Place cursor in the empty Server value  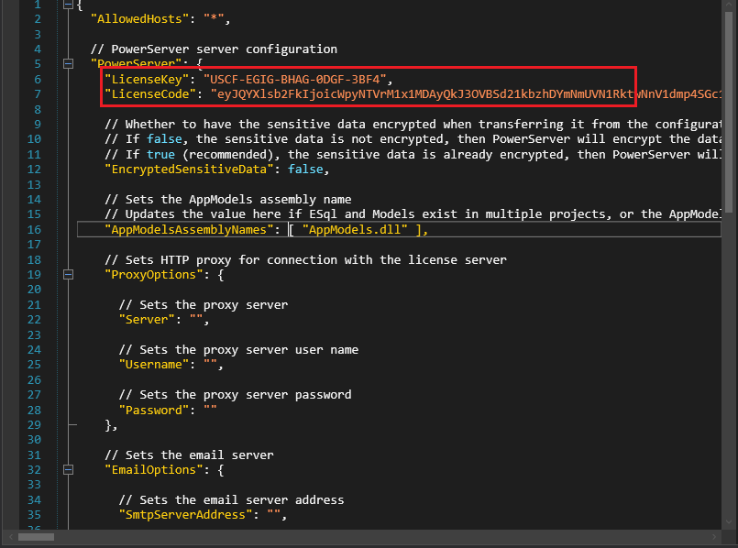tap(198, 320)
